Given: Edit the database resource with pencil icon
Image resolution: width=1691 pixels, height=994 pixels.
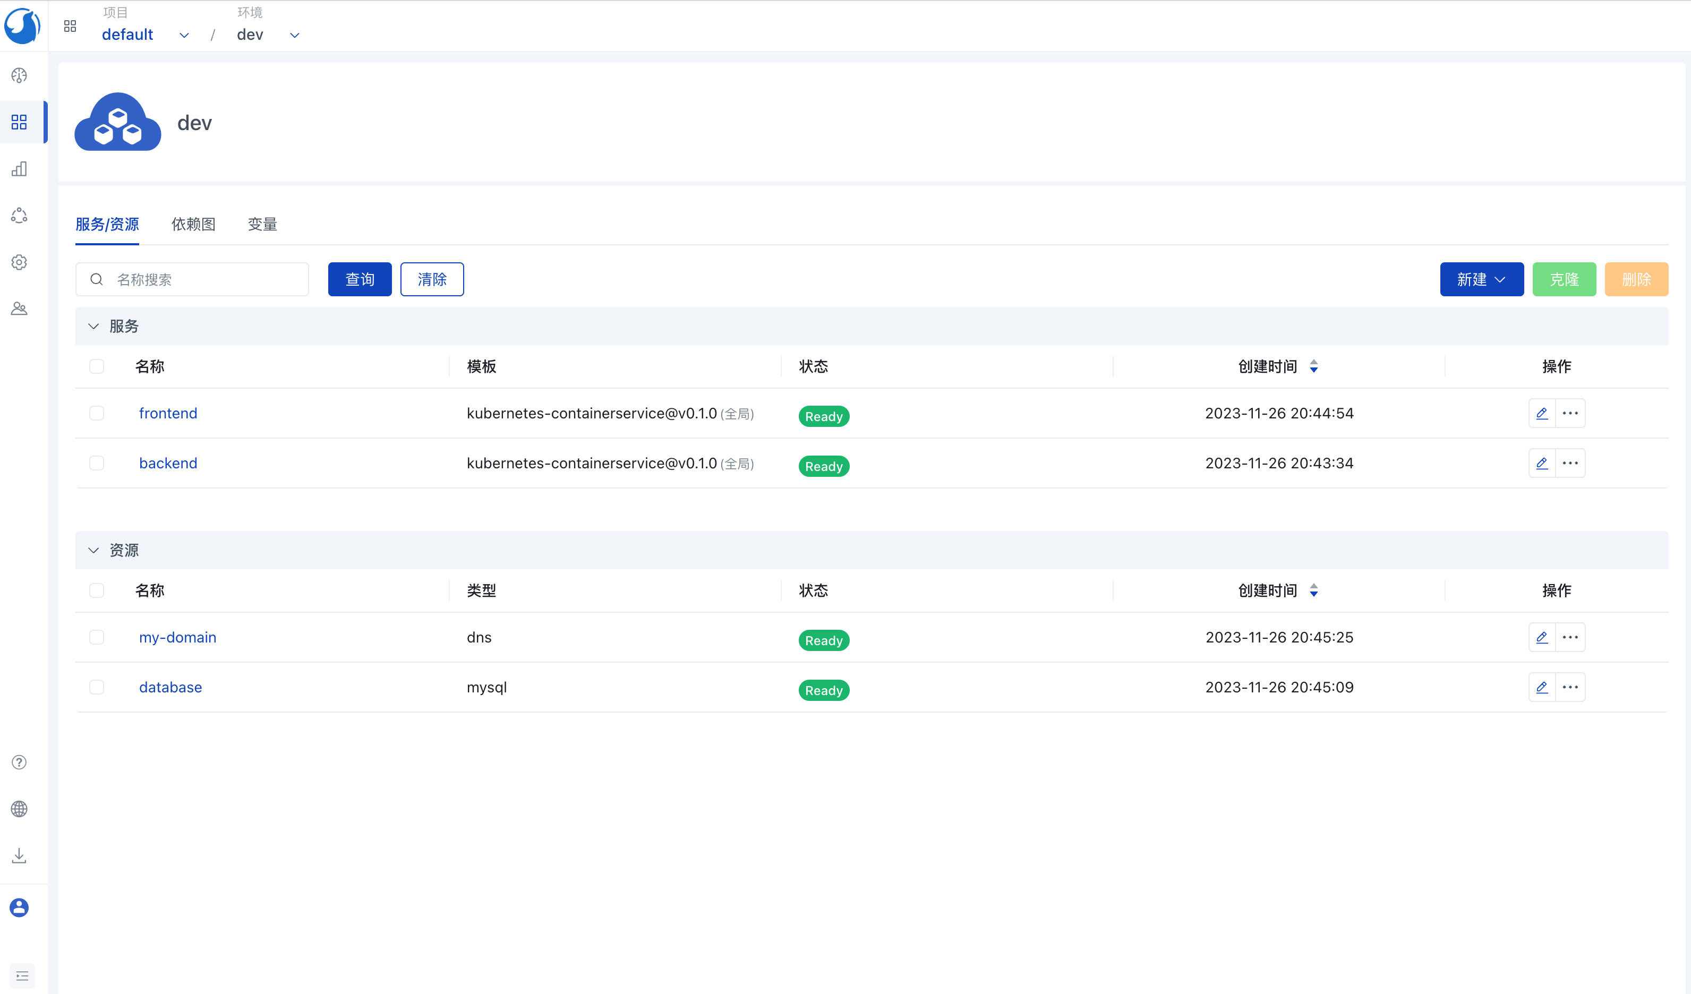Looking at the screenshot, I should tap(1542, 688).
